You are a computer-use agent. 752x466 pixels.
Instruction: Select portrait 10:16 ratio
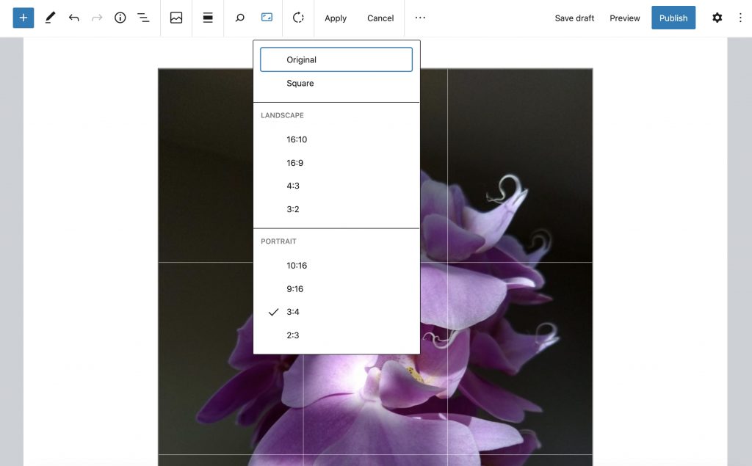point(336,265)
